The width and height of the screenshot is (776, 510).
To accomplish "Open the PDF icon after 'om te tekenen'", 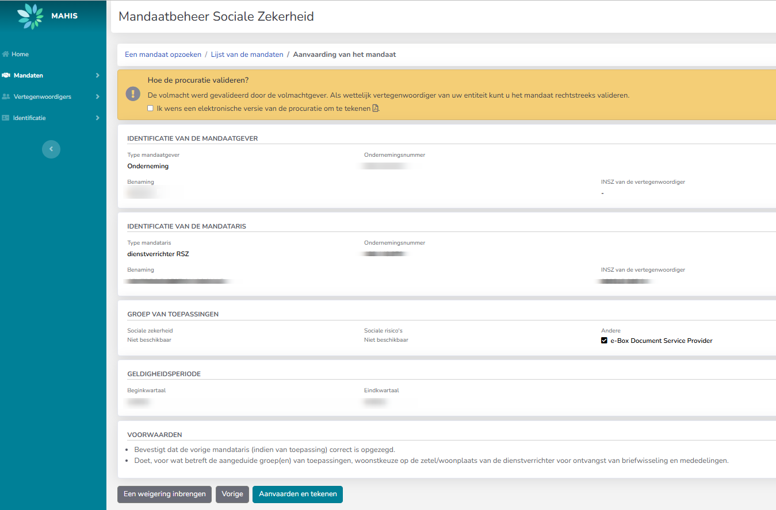I will [x=376, y=108].
